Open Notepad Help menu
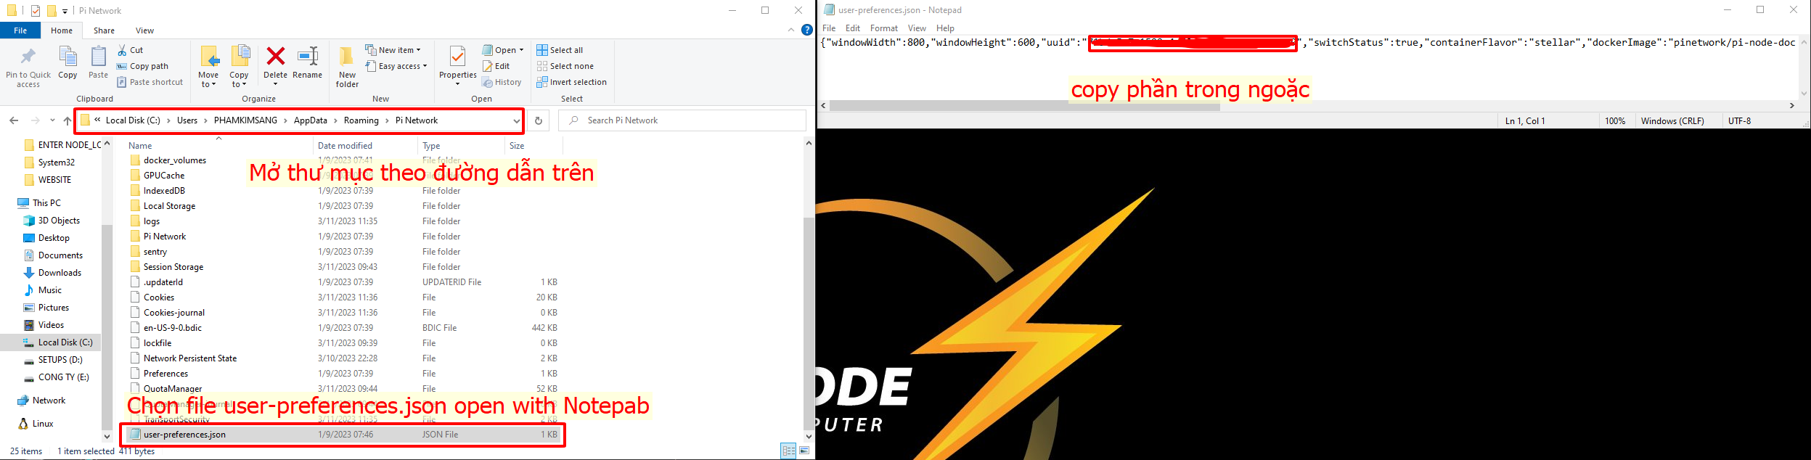Image resolution: width=1811 pixels, height=460 pixels. [x=945, y=28]
